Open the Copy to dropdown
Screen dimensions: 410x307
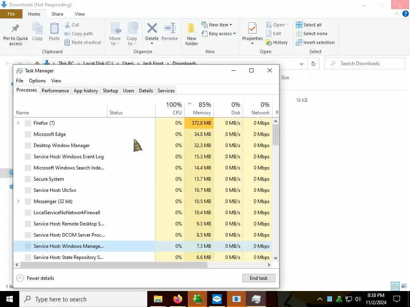click(131, 41)
